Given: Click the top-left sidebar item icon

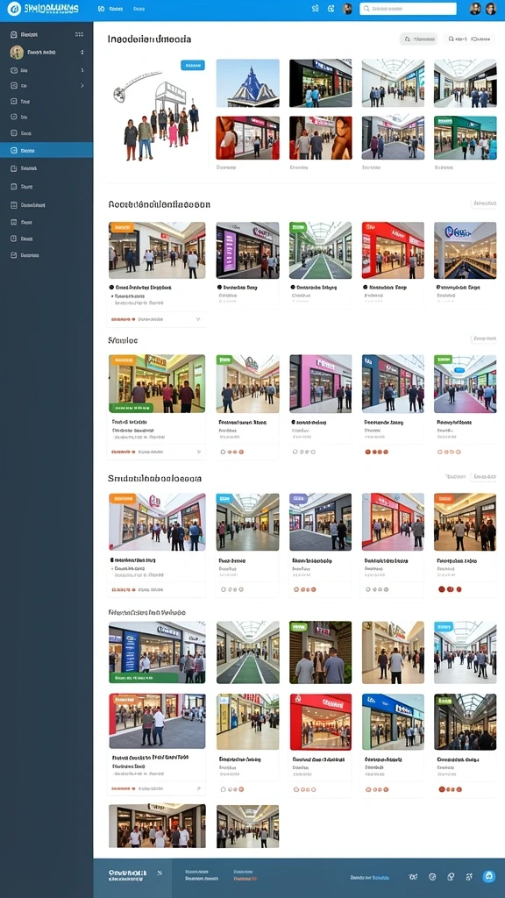Looking at the screenshot, I should (14, 34).
